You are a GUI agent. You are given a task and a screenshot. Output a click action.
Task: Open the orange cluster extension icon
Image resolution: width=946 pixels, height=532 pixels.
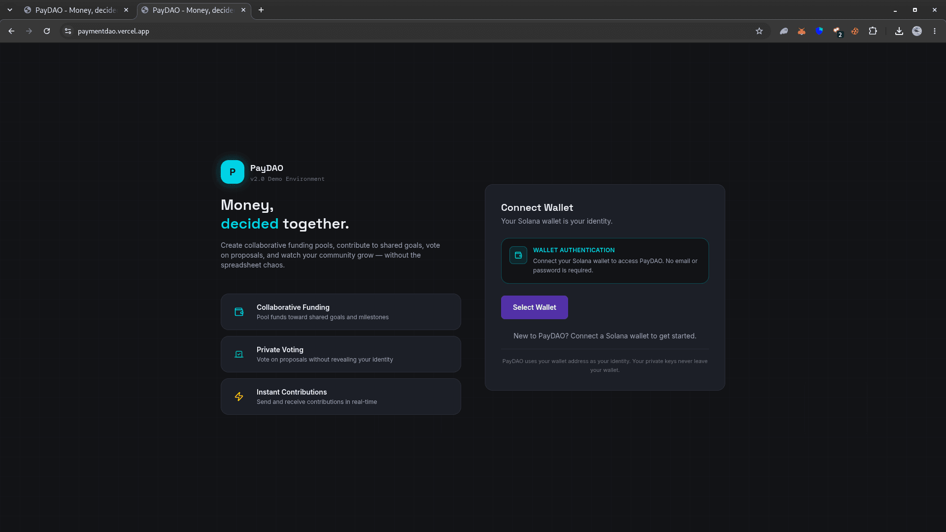tap(855, 31)
